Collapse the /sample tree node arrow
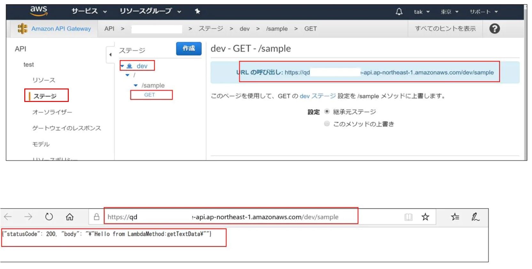The height and width of the screenshot is (269, 532). coord(136,86)
